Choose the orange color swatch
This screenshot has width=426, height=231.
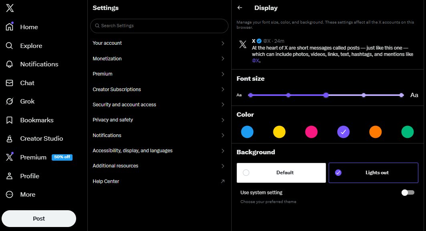click(x=376, y=132)
